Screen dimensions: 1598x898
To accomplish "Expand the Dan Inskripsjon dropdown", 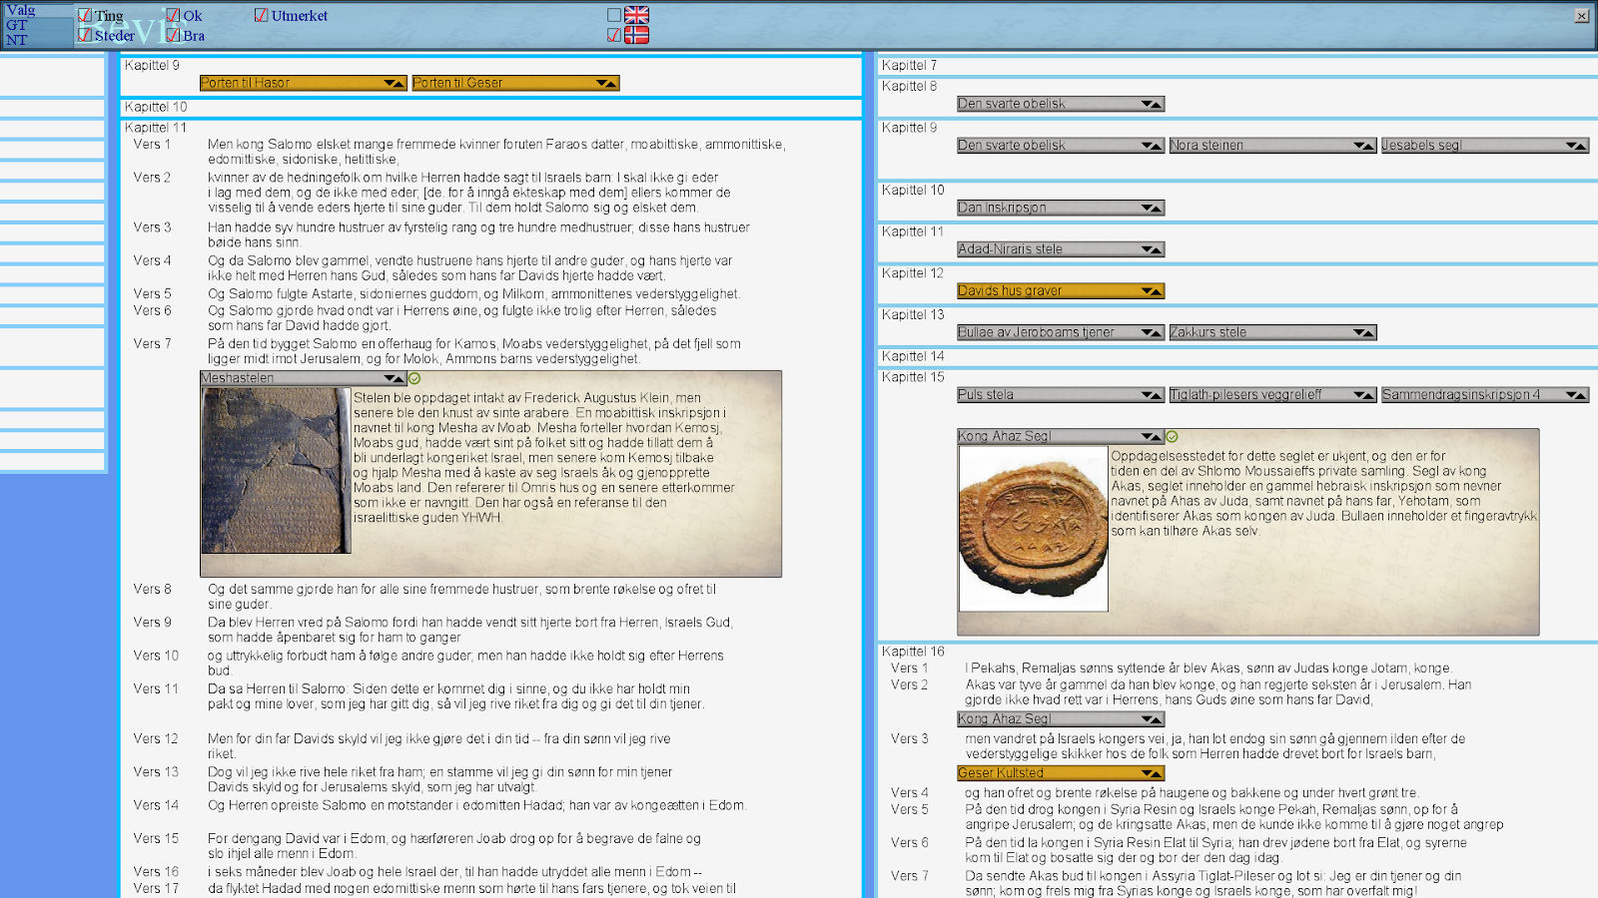I will (x=1061, y=208).
